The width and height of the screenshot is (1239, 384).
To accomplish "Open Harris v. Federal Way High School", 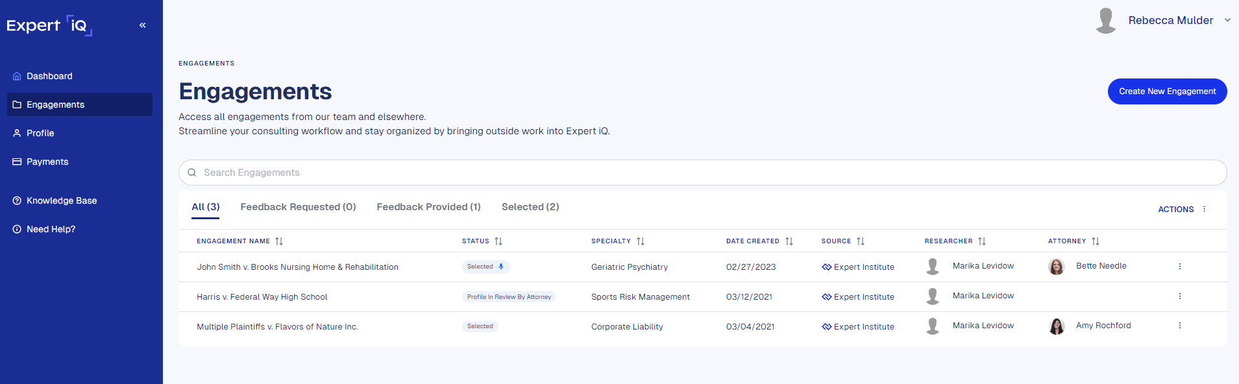I will click(x=262, y=297).
